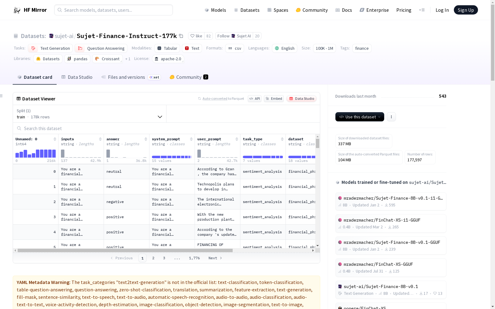Follow Sujet AI organization

[x=234, y=36]
